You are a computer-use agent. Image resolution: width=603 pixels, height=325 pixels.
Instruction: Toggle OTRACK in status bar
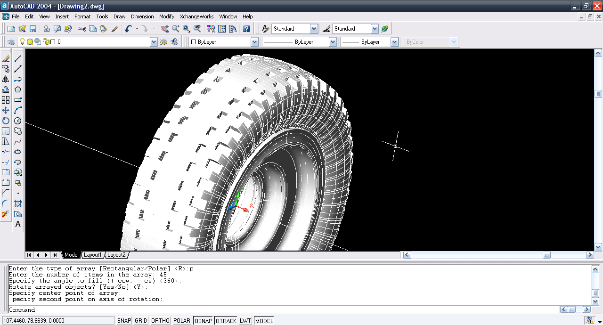tap(226, 321)
